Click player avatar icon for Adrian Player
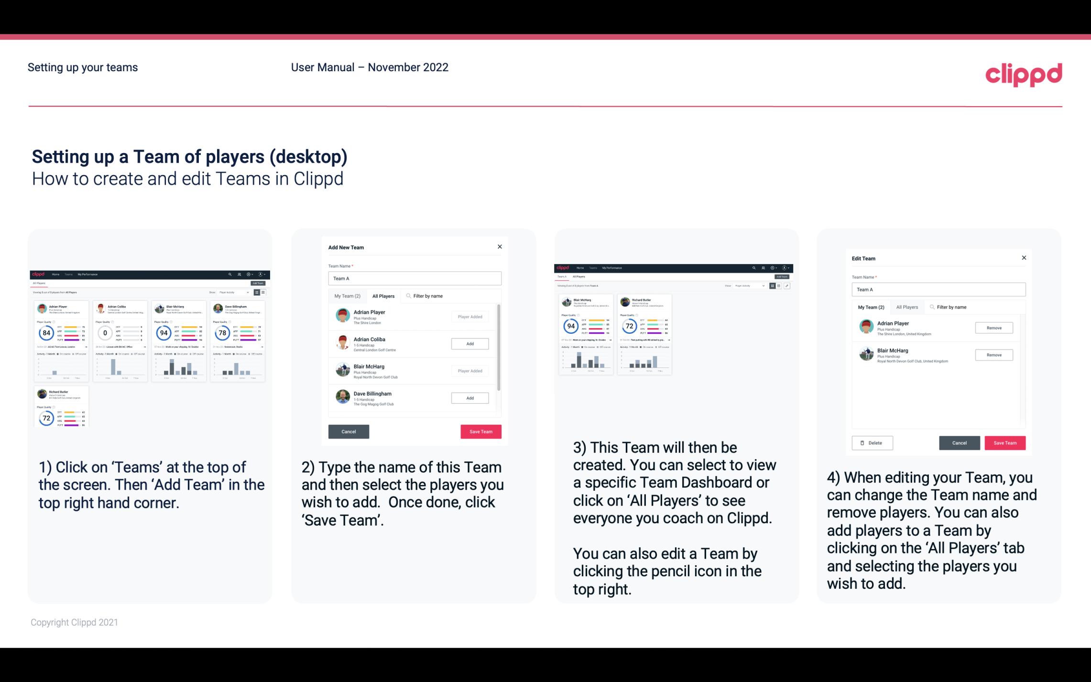 click(x=342, y=316)
